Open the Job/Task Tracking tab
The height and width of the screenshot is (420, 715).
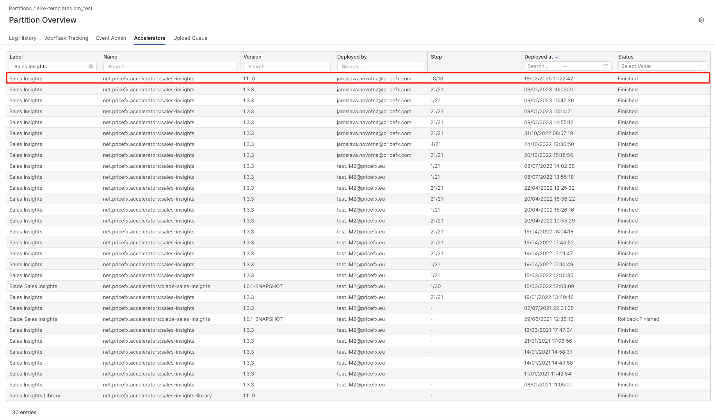coord(66,38)
